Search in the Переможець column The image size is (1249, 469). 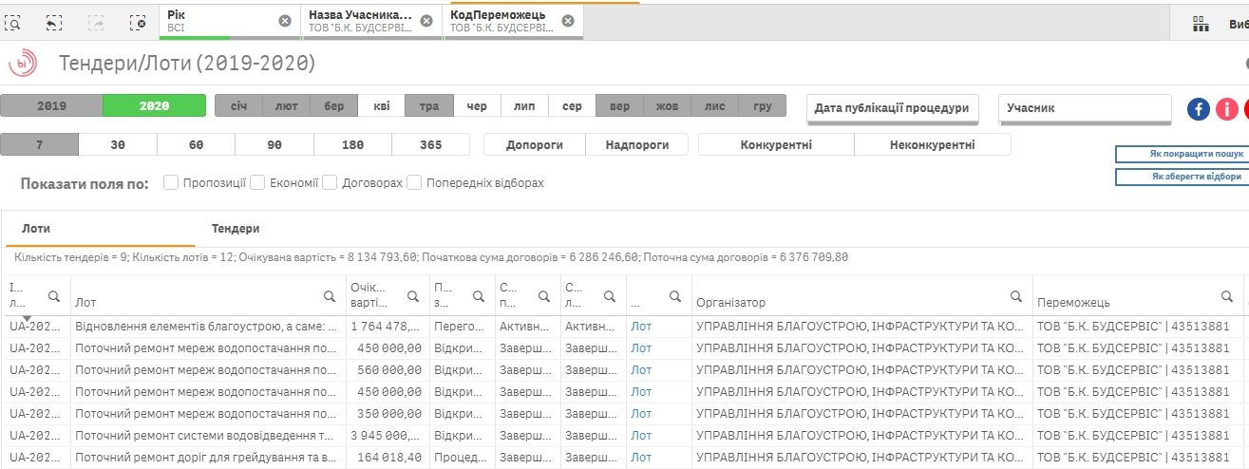coord(1225,296)
